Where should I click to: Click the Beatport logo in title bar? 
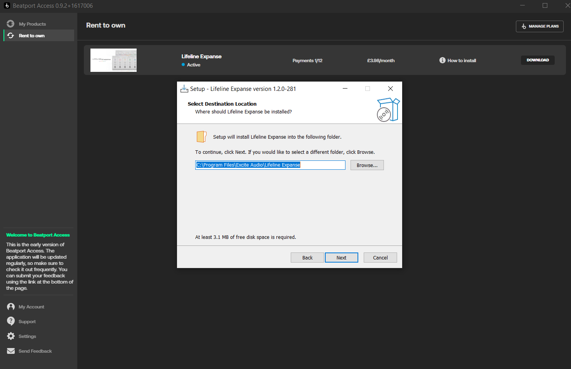coord(7,5)
